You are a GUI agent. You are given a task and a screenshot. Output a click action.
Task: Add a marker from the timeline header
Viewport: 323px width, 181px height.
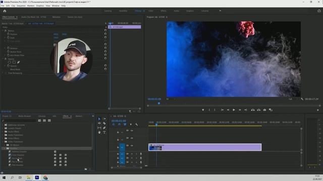(131, 124)
